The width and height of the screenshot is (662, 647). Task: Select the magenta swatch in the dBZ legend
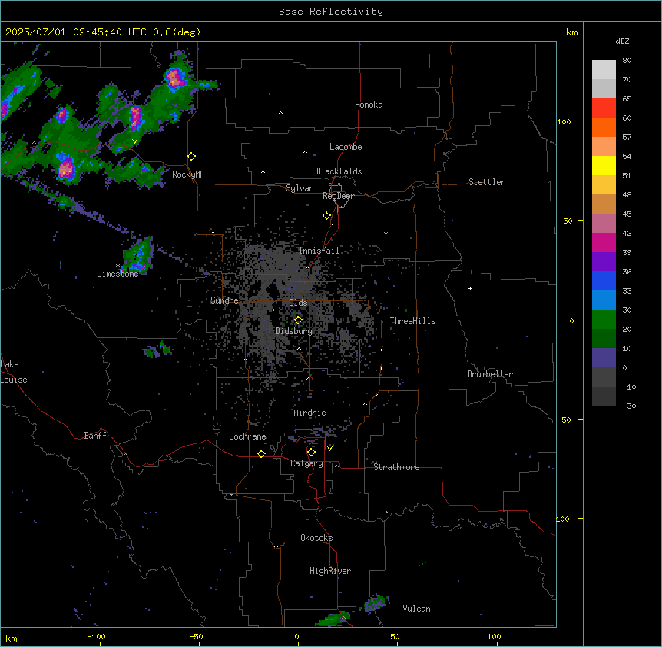(x=604, y=242)
